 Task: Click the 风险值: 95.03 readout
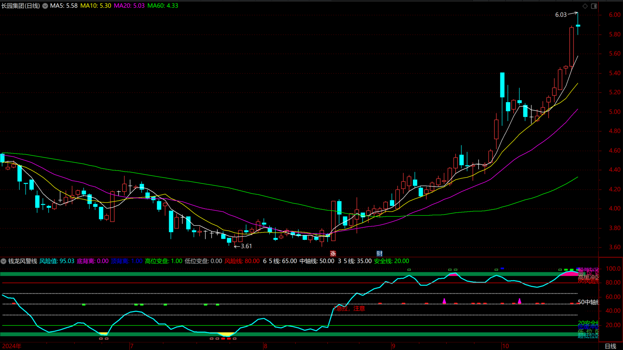(x=57, y=261)
